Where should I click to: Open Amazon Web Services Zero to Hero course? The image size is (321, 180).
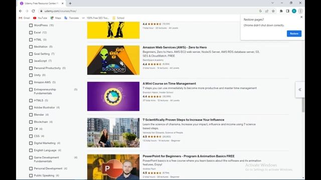175,47
